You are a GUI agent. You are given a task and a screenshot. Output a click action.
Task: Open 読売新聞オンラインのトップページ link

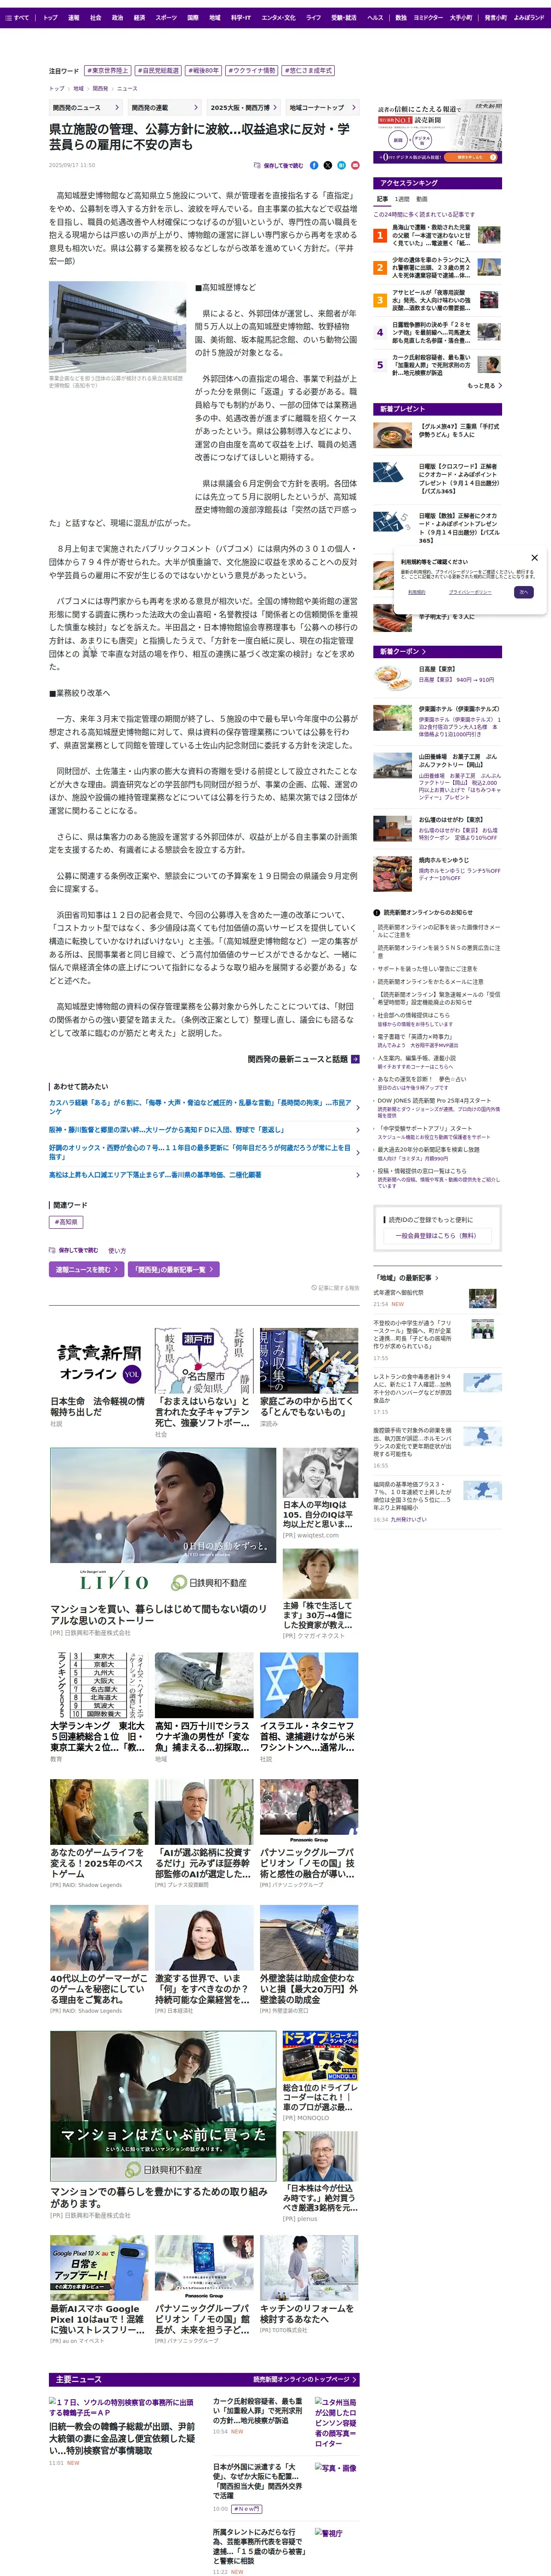pyautogui.click(x=304, y=2380)
